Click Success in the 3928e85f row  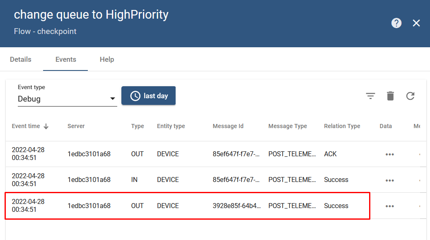coord(336,206)
